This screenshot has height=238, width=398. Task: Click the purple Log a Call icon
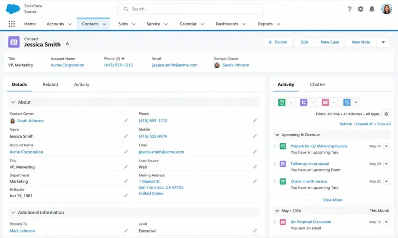pos(304,102)
